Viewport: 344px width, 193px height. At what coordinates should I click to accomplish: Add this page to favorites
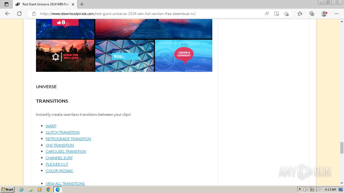click(x=286, y=14)
